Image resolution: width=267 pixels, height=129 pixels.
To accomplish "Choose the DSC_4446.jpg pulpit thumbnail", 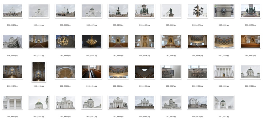I will coord(144,41).
